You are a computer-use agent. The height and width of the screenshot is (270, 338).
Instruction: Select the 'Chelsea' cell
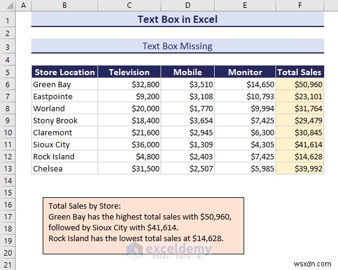point(64,168)
